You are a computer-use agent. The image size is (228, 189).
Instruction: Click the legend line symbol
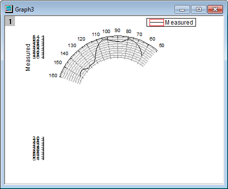pos(156,23)
